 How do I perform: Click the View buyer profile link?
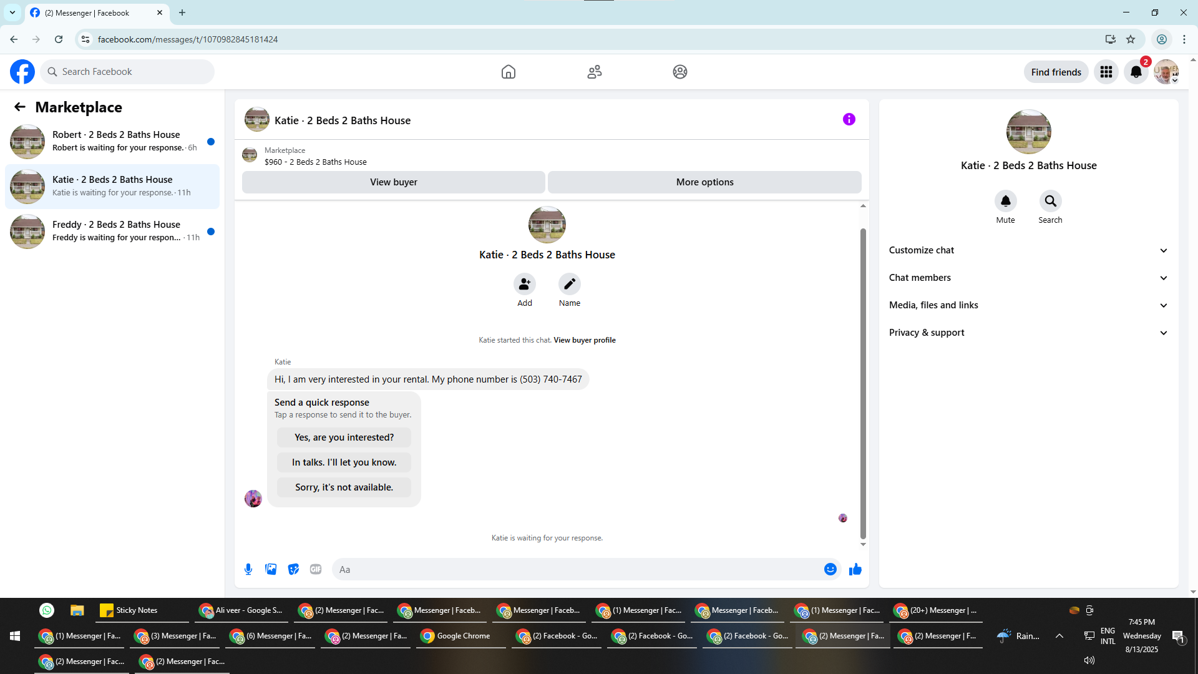(584, 340)
